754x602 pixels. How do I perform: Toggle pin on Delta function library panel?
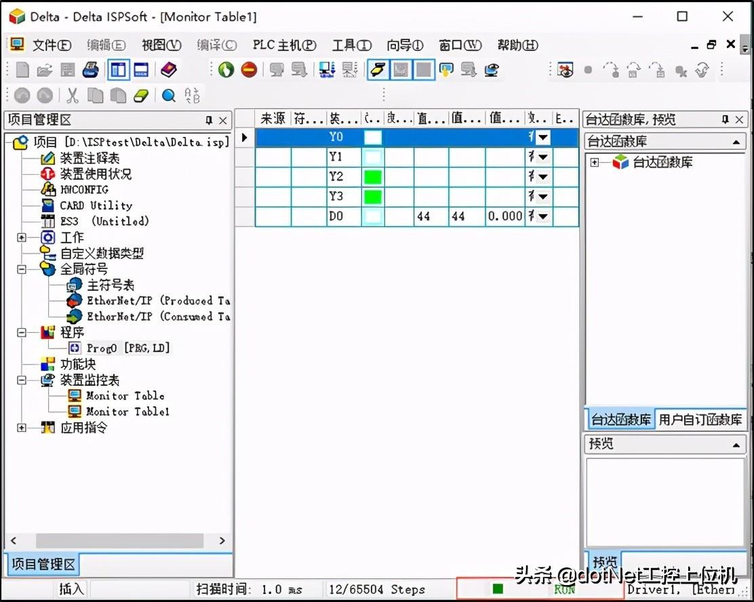725,119
